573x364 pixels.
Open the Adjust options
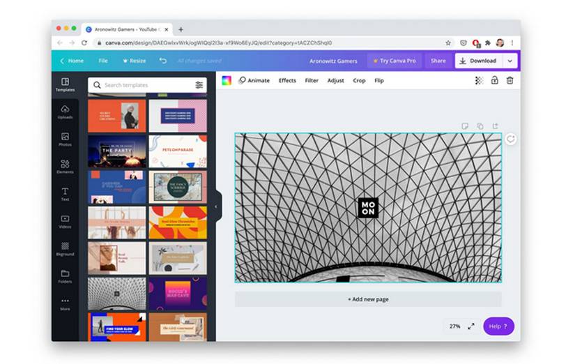click(x=335, y=80)
